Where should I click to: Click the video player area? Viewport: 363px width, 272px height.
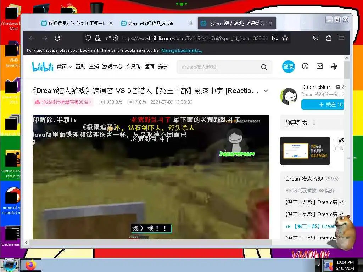click(x=151, y=177)
